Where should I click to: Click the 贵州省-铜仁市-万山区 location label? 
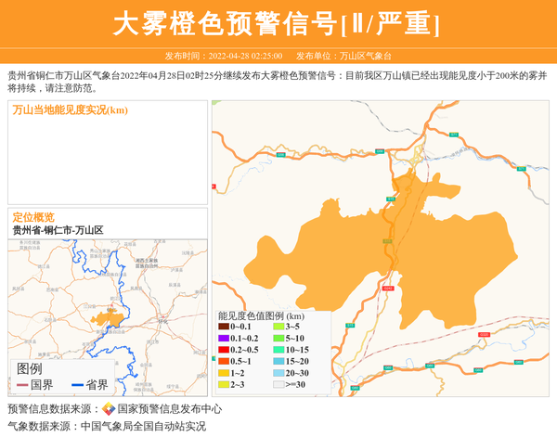click(x=58, y=230)
